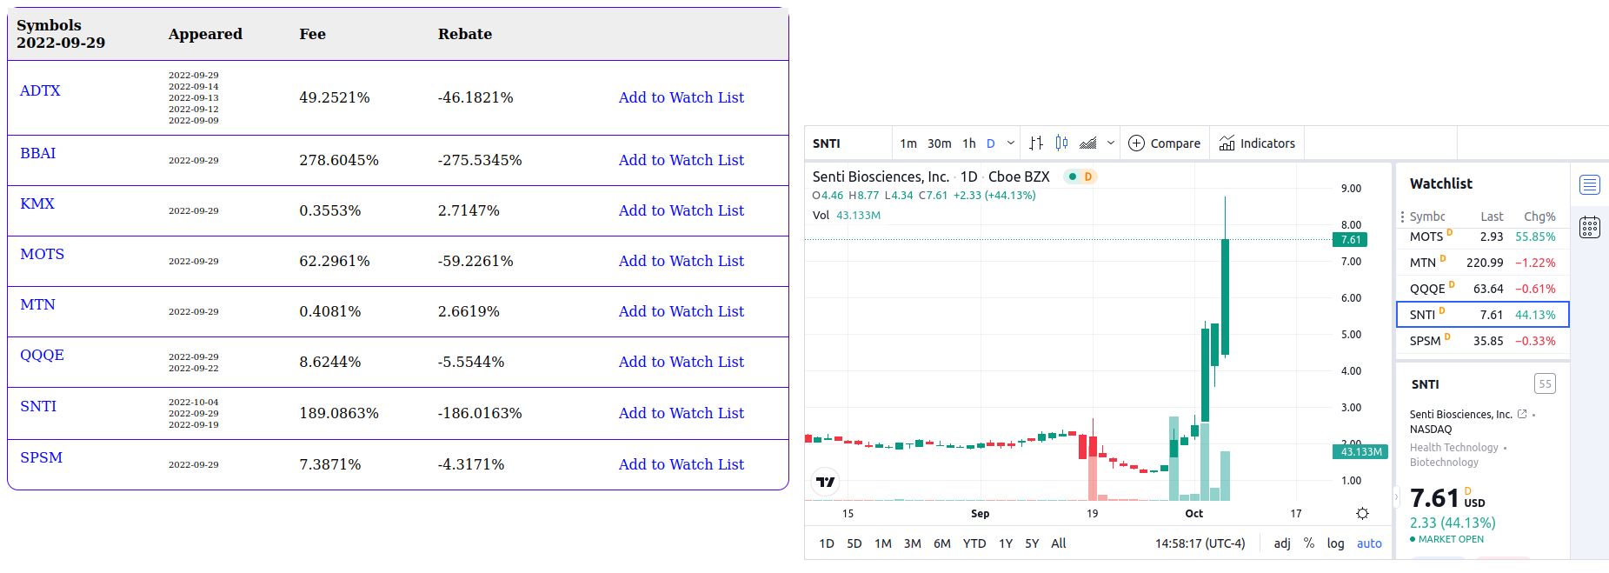
Task: Collapse the right panel with the side arrow
Action: click(1396, 497)
